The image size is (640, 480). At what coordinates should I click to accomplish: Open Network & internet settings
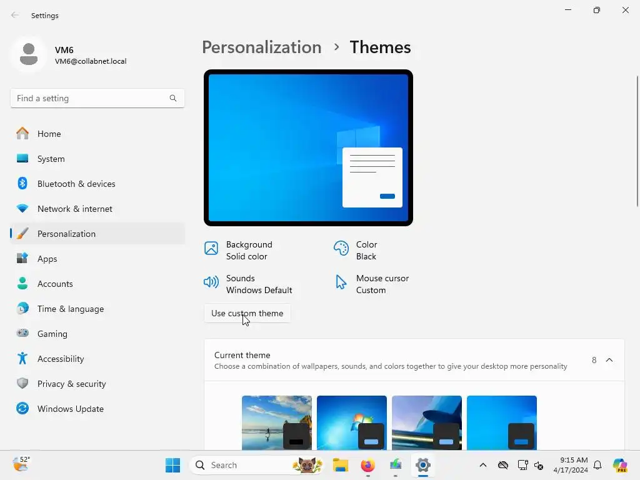(x=97, y=209)
